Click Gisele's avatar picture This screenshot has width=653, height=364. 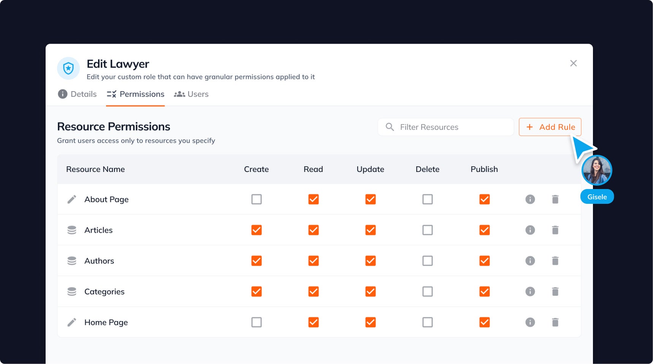(597, 170)
